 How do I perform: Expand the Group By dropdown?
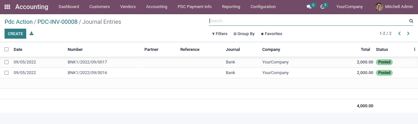click(244, 34)
